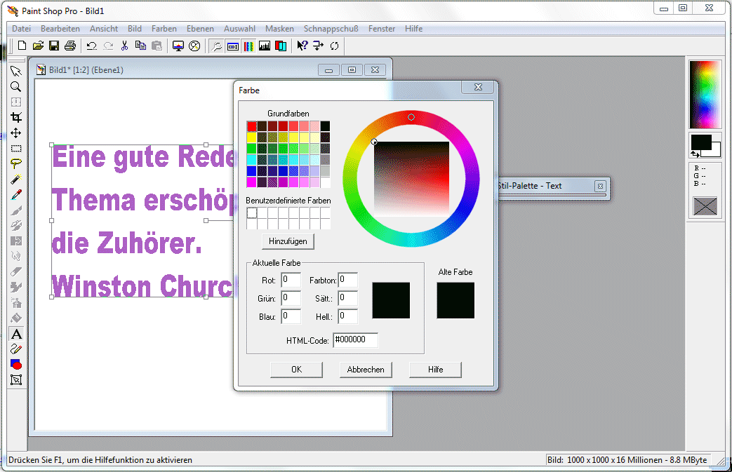The height and width of the screenshot is (472, 732).
Task: Open a file with the folder icon
Action: point(39,46)
